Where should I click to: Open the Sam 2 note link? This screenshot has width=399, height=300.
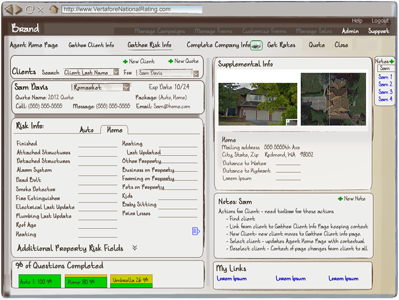coord(385,85)
